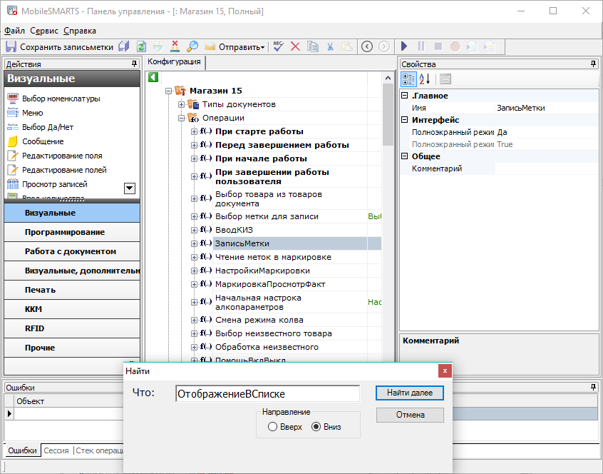Click the red record breakpoint icon
The width and height of the screenshot is (603, 474).
point(455,46)
